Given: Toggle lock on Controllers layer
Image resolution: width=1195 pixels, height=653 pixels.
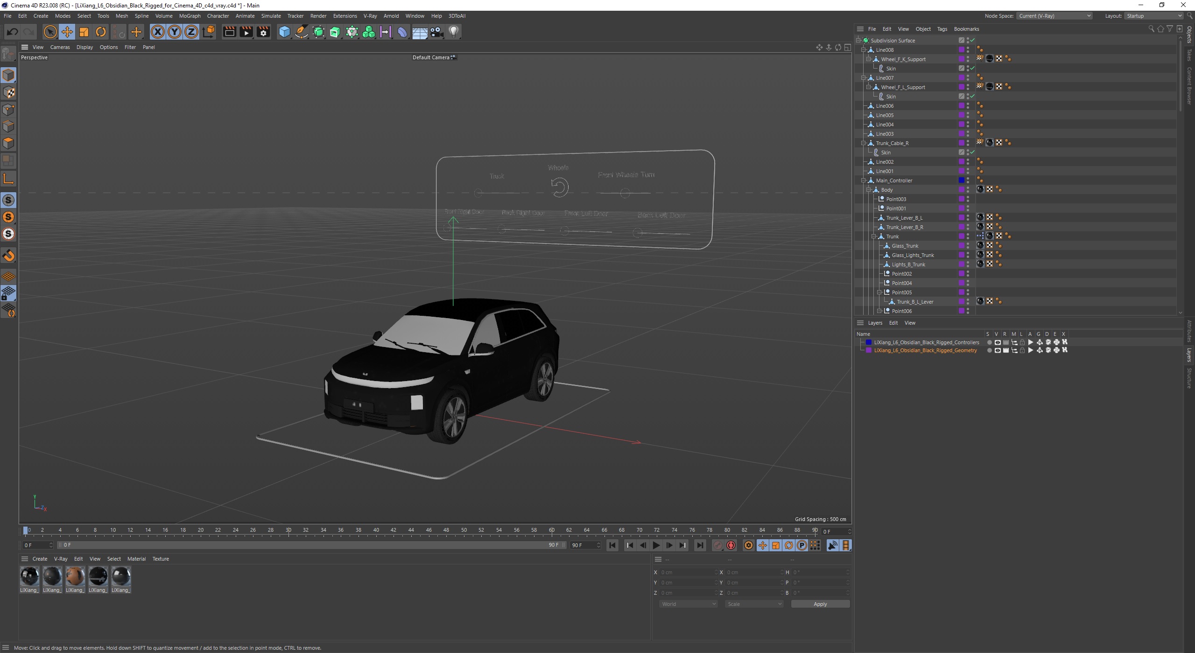Looking at the screenshot, I should 1022,342.
